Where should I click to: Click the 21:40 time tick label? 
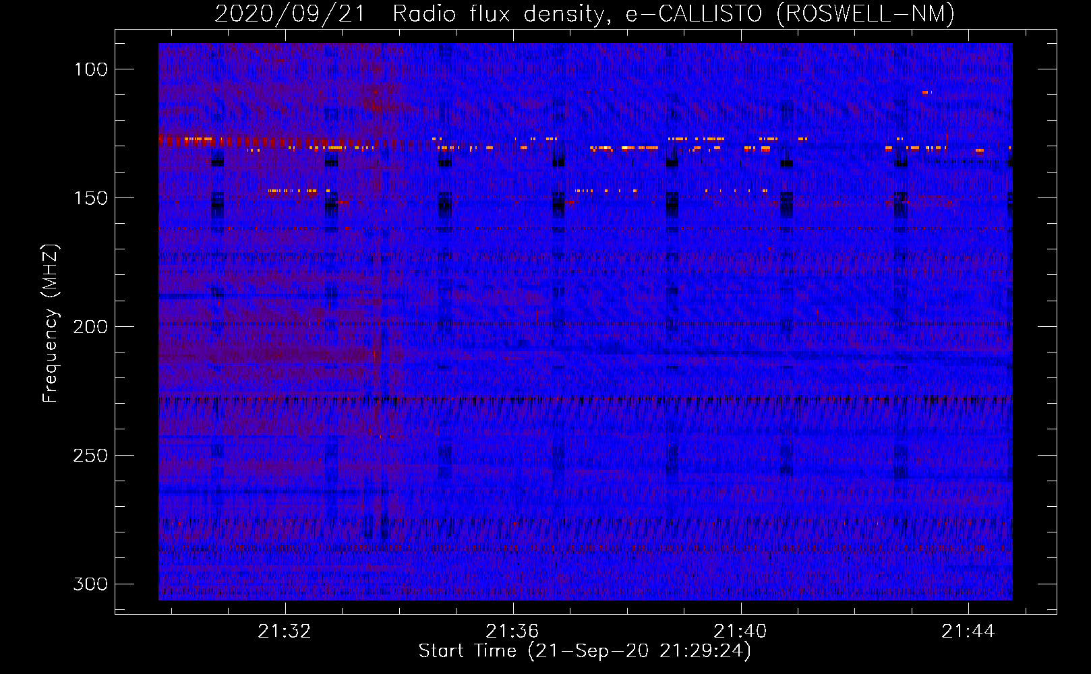tap(740, 631)
